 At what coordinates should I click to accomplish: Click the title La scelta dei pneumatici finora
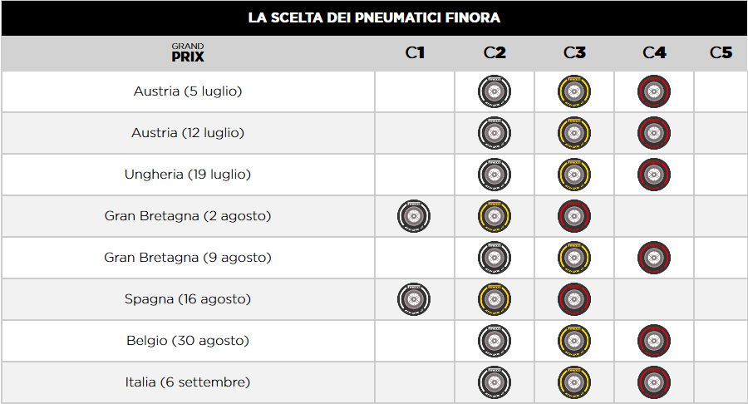point(374,17)
